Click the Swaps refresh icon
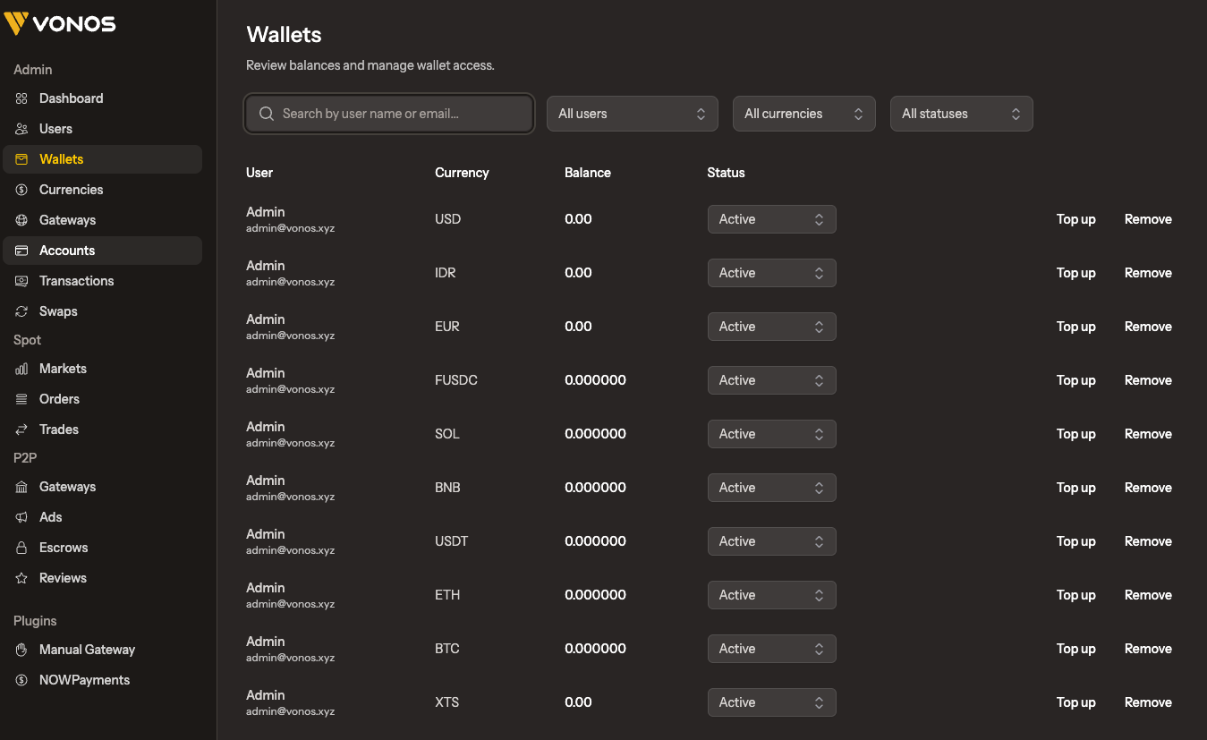Image resolution: width=1207 pixels, height=740 pixels. tap(21, 311)
